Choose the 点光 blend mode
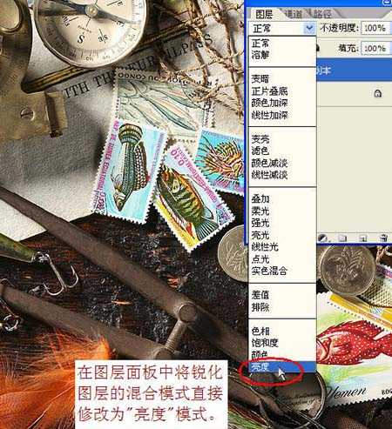The height and width of the screenshot is (429, 392). click(x=260, y=258)
